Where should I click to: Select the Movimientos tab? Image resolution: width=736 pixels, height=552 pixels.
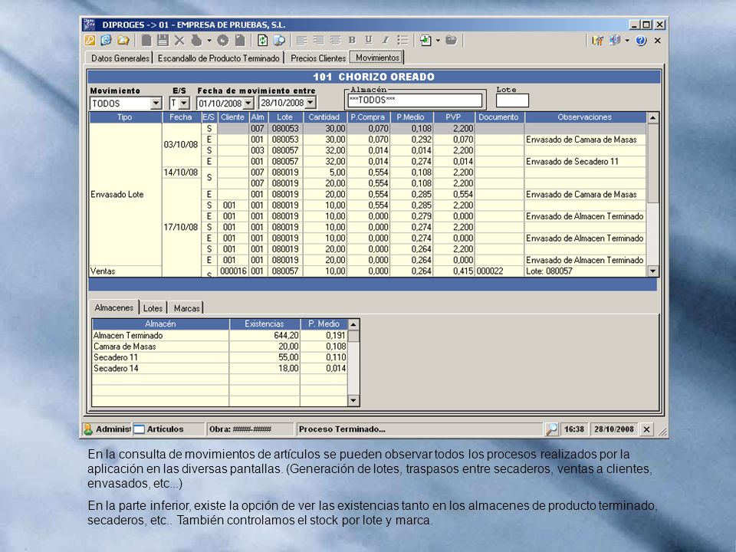coord(377,58)
